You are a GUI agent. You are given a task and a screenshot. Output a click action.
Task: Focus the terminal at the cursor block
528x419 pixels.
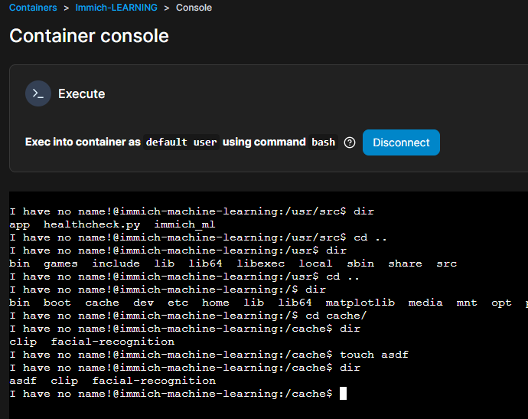click(343, 394)
